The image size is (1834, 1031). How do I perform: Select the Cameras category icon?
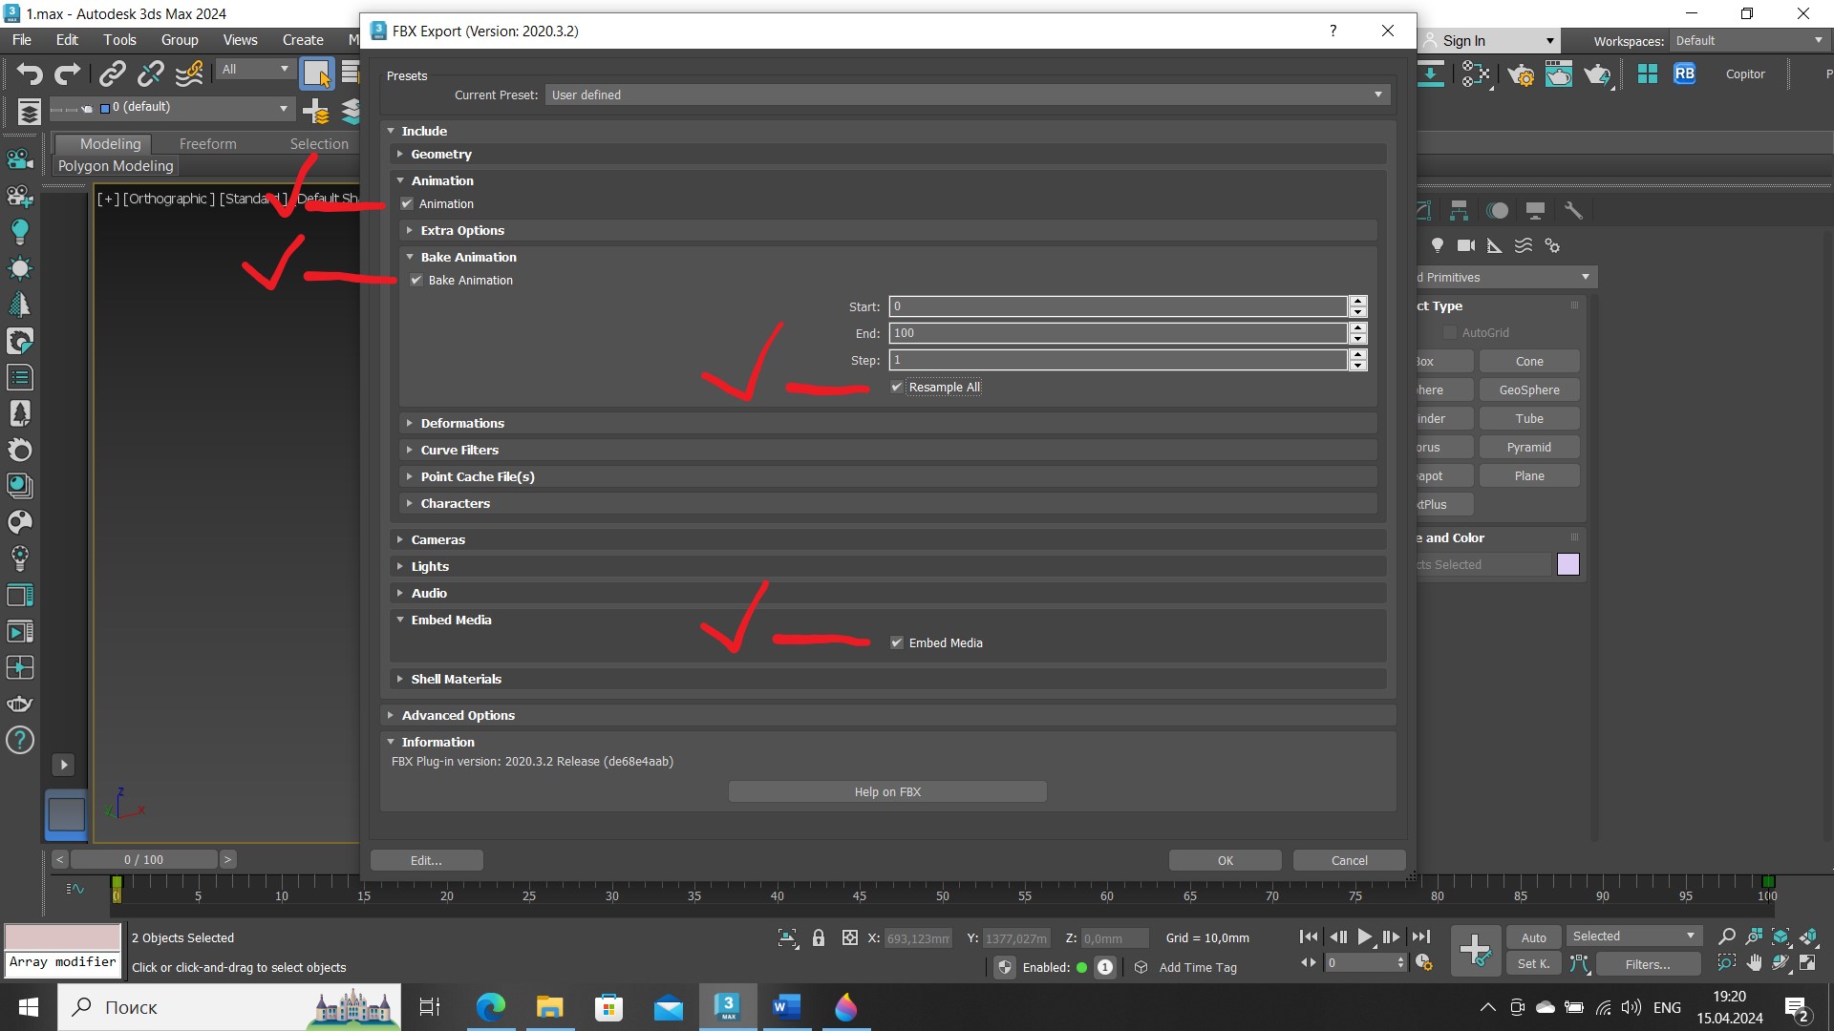[1466, 245]
